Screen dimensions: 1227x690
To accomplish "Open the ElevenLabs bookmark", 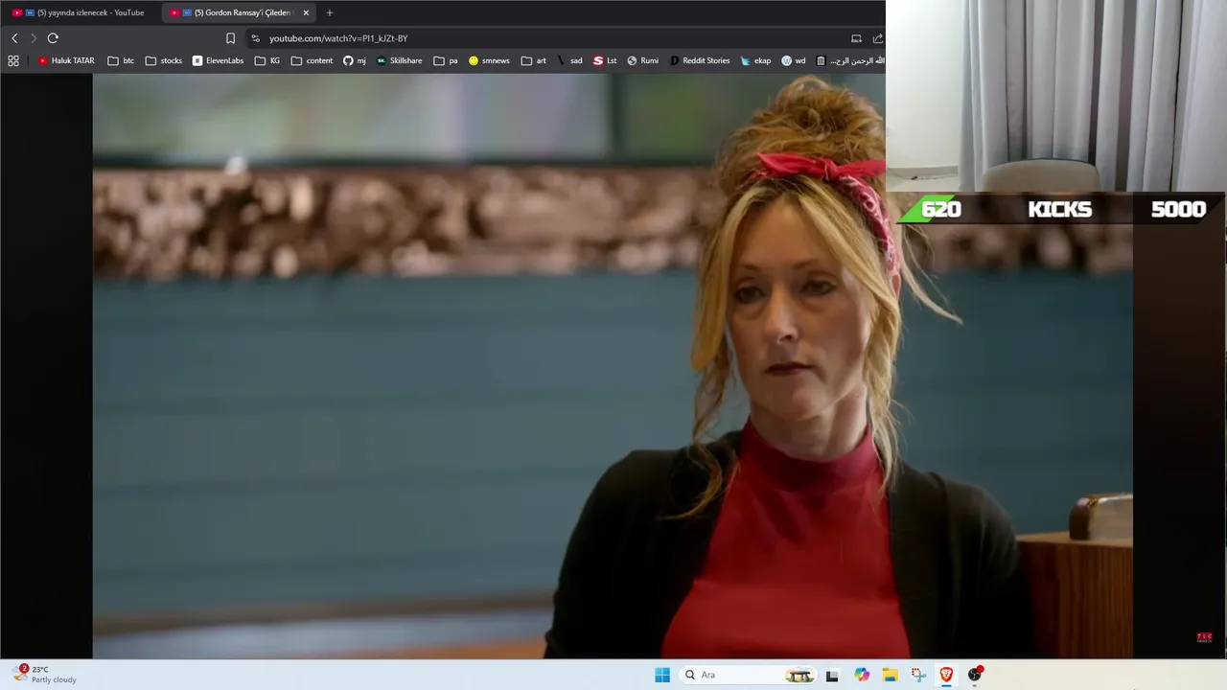I will pyautogui.click(x=218, y=60).
